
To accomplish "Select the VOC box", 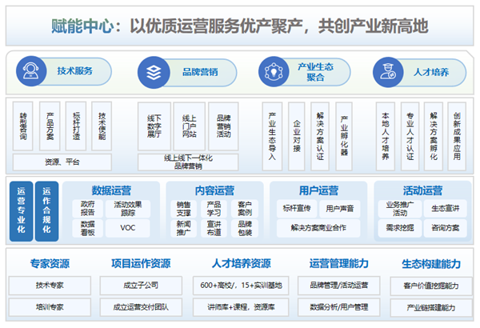I will (128, 227).
